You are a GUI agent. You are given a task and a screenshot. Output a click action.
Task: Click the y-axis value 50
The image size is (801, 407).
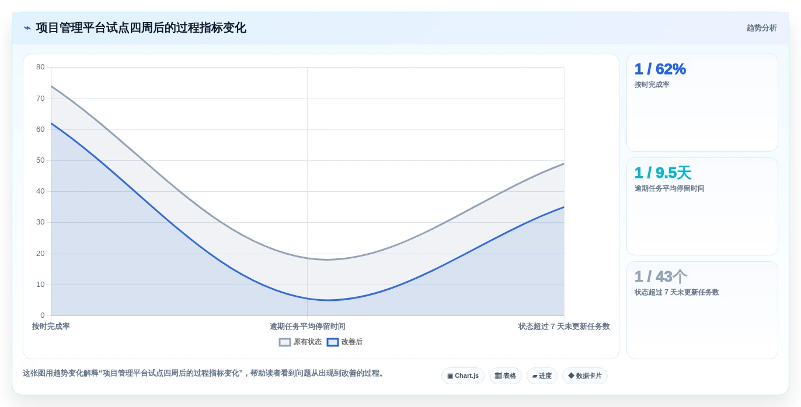(x=40, y=160)
